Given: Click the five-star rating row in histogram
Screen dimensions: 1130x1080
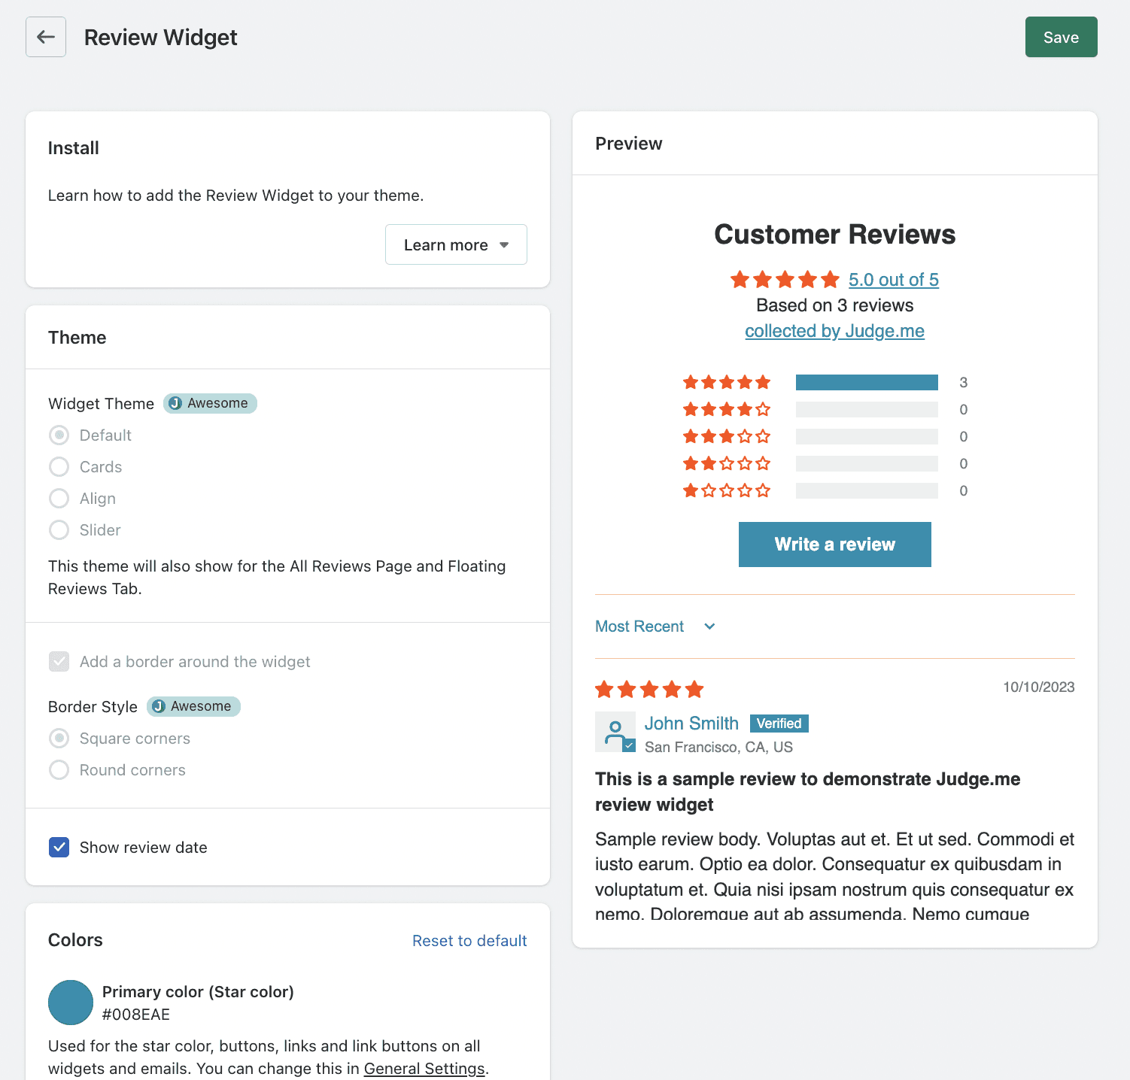Looking at the screenshot, I should click(727, 382).
